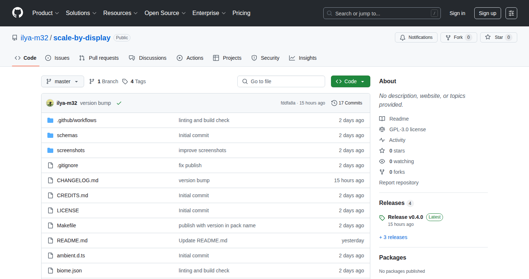Viewport: 529px width, 279px height.
Task: Click the ambient.d.ts file icon
Action: [x=50, y=256]
